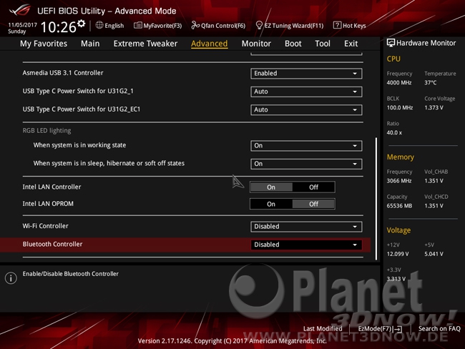Click CPU temperature value 37°C
Image resolution: width=465 pixels, height=349 pixels.
coord(430,83)
